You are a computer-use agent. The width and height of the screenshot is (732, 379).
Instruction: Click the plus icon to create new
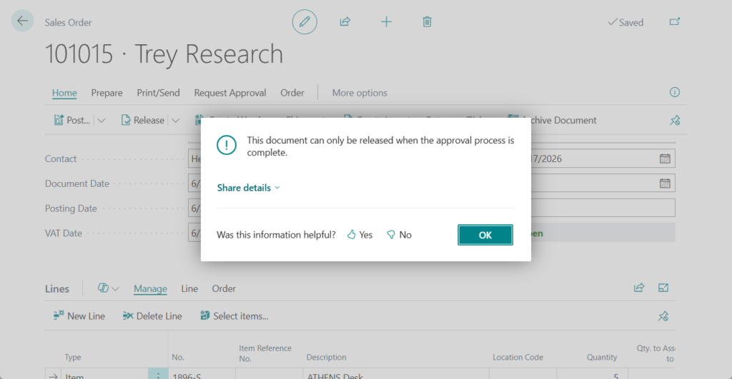tap(386, 22)
